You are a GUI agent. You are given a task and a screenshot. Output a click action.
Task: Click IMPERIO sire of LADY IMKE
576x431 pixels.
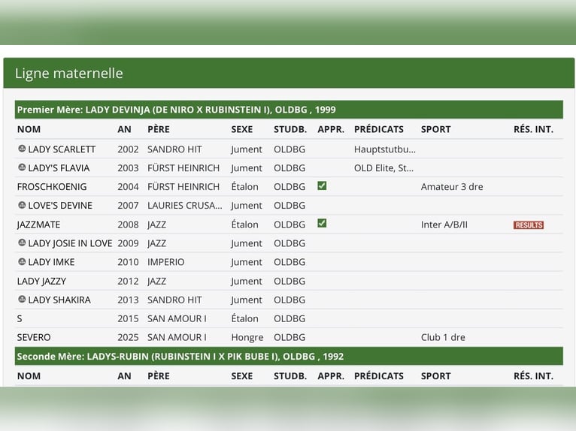[165, 262]
